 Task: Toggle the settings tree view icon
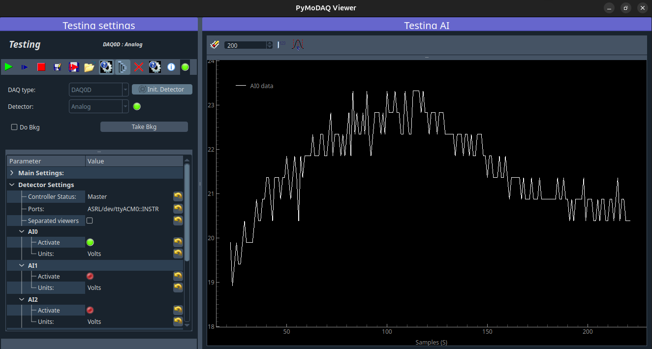(123, 67)
